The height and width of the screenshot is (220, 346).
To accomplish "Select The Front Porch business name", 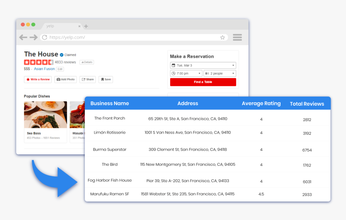I will [x=110, y=118].
